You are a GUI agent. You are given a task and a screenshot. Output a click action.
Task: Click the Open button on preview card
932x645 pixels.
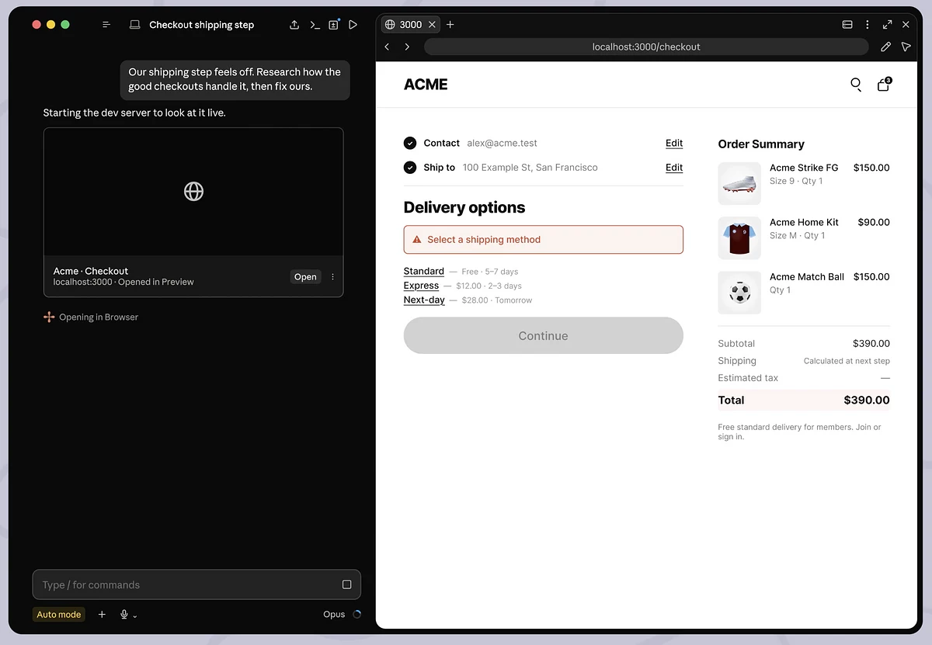(x=305, y=277)
